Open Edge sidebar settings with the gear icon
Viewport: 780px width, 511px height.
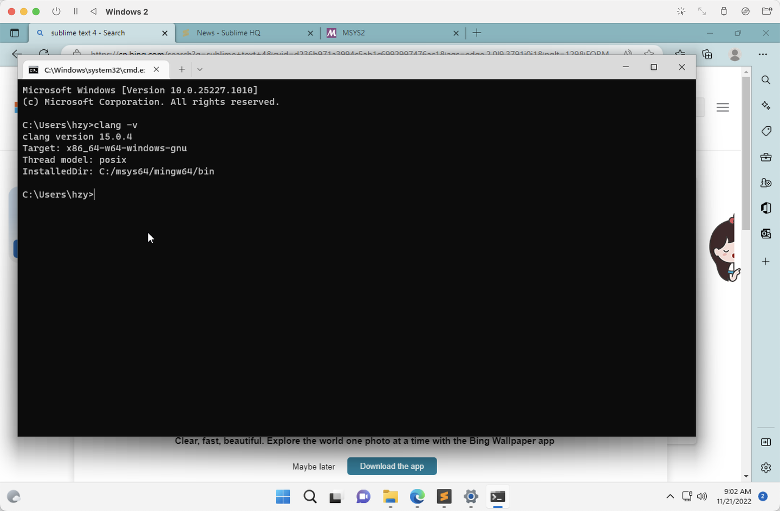click(x=765, y=467)
